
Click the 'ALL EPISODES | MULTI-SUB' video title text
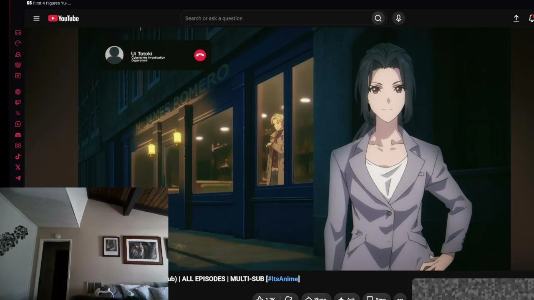pos(223,279)
